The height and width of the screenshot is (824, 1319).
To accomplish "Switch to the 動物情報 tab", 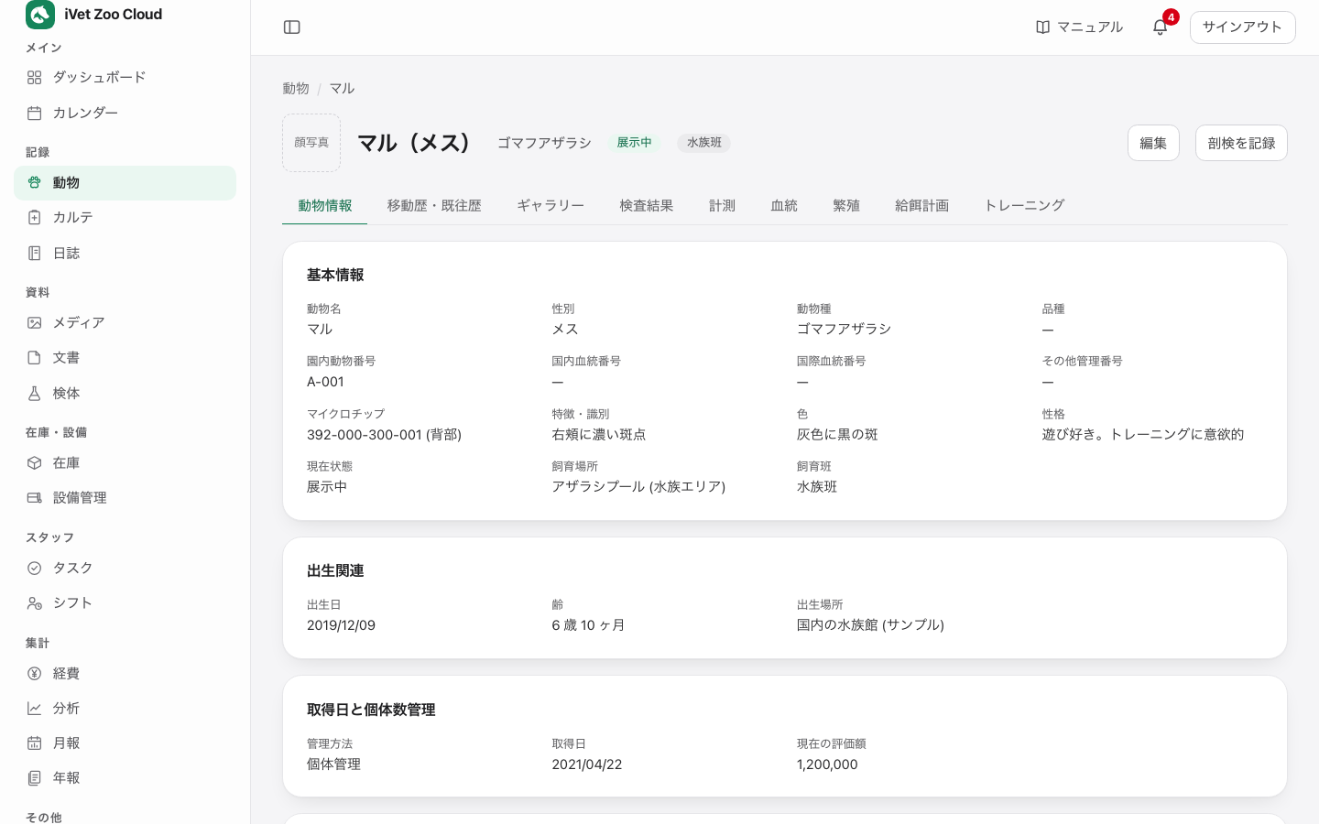I will (x=325, y=206).
